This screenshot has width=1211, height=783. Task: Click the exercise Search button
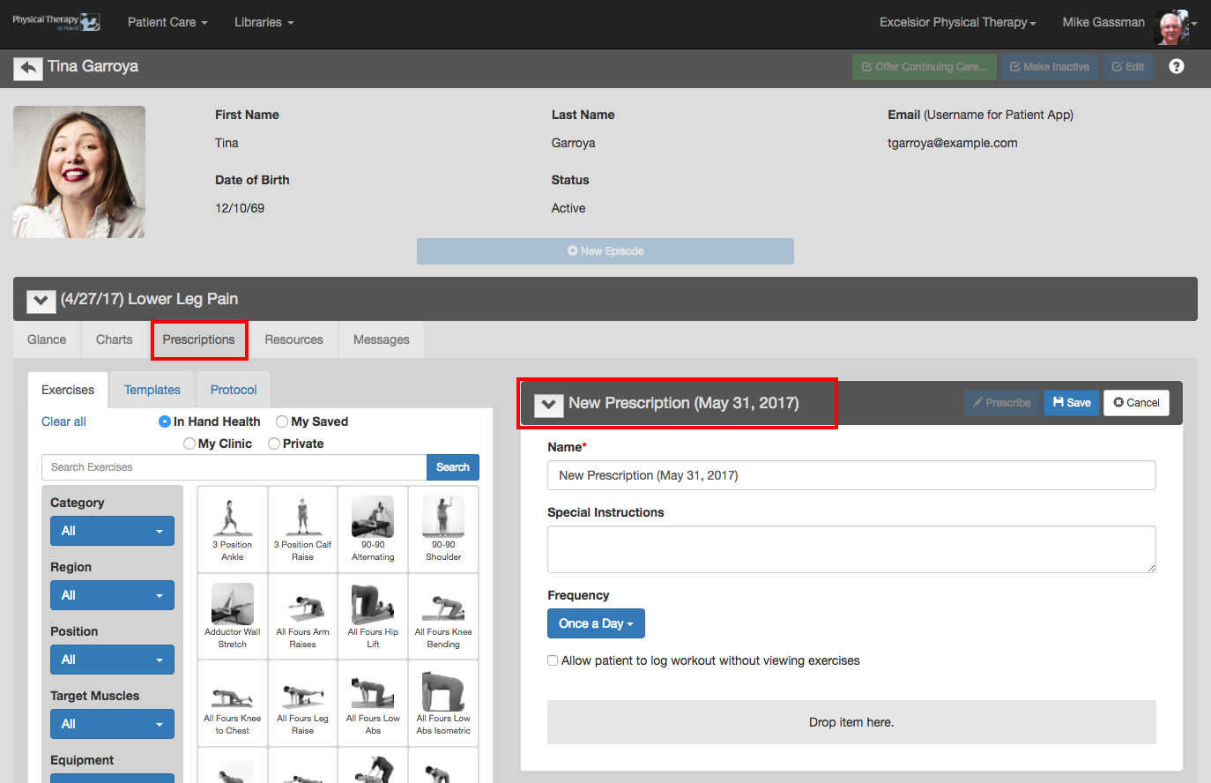pos(453,467)
